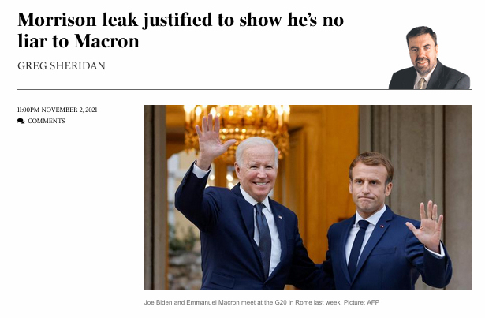Open the Biden and Macron main photo
The width and height of the screenshot is (485, 318).
click(308, 197)
